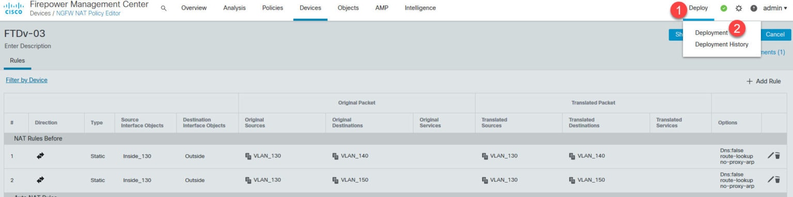Viewport: 793px width, 197px height.
Task: Check the green system status icon
Action: (724, 8)
